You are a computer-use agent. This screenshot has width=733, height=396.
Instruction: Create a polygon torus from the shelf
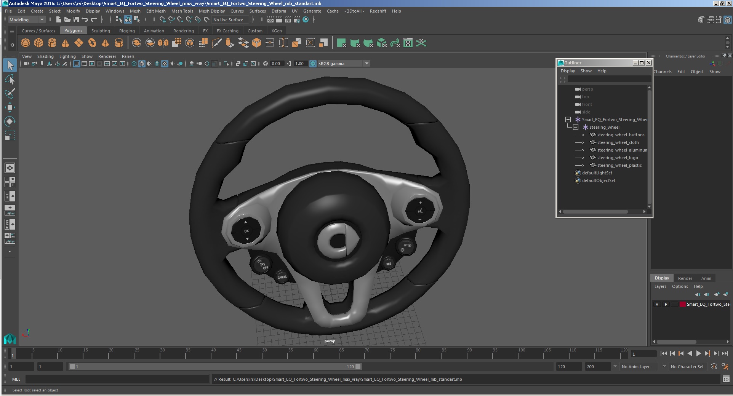[x=92, y=43]
